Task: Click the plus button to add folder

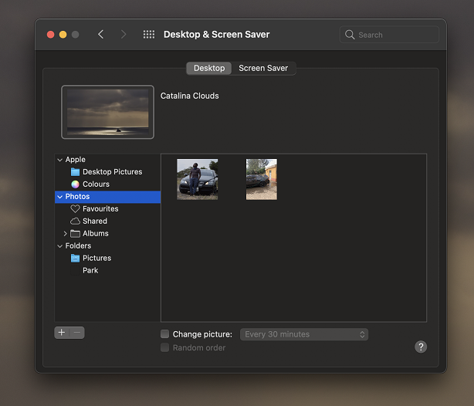Action: point(62,333)
